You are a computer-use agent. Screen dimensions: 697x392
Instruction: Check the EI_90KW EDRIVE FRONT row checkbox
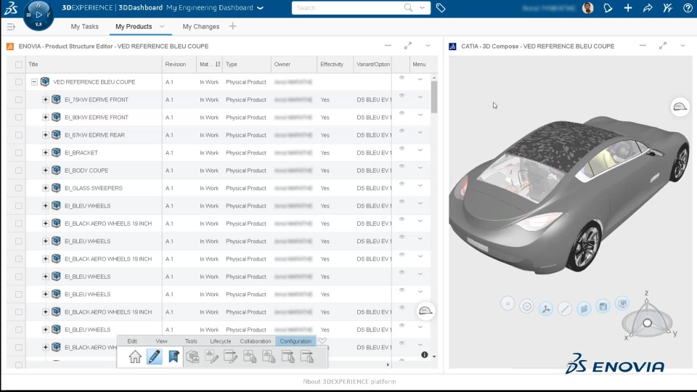(x=19, y=118)
